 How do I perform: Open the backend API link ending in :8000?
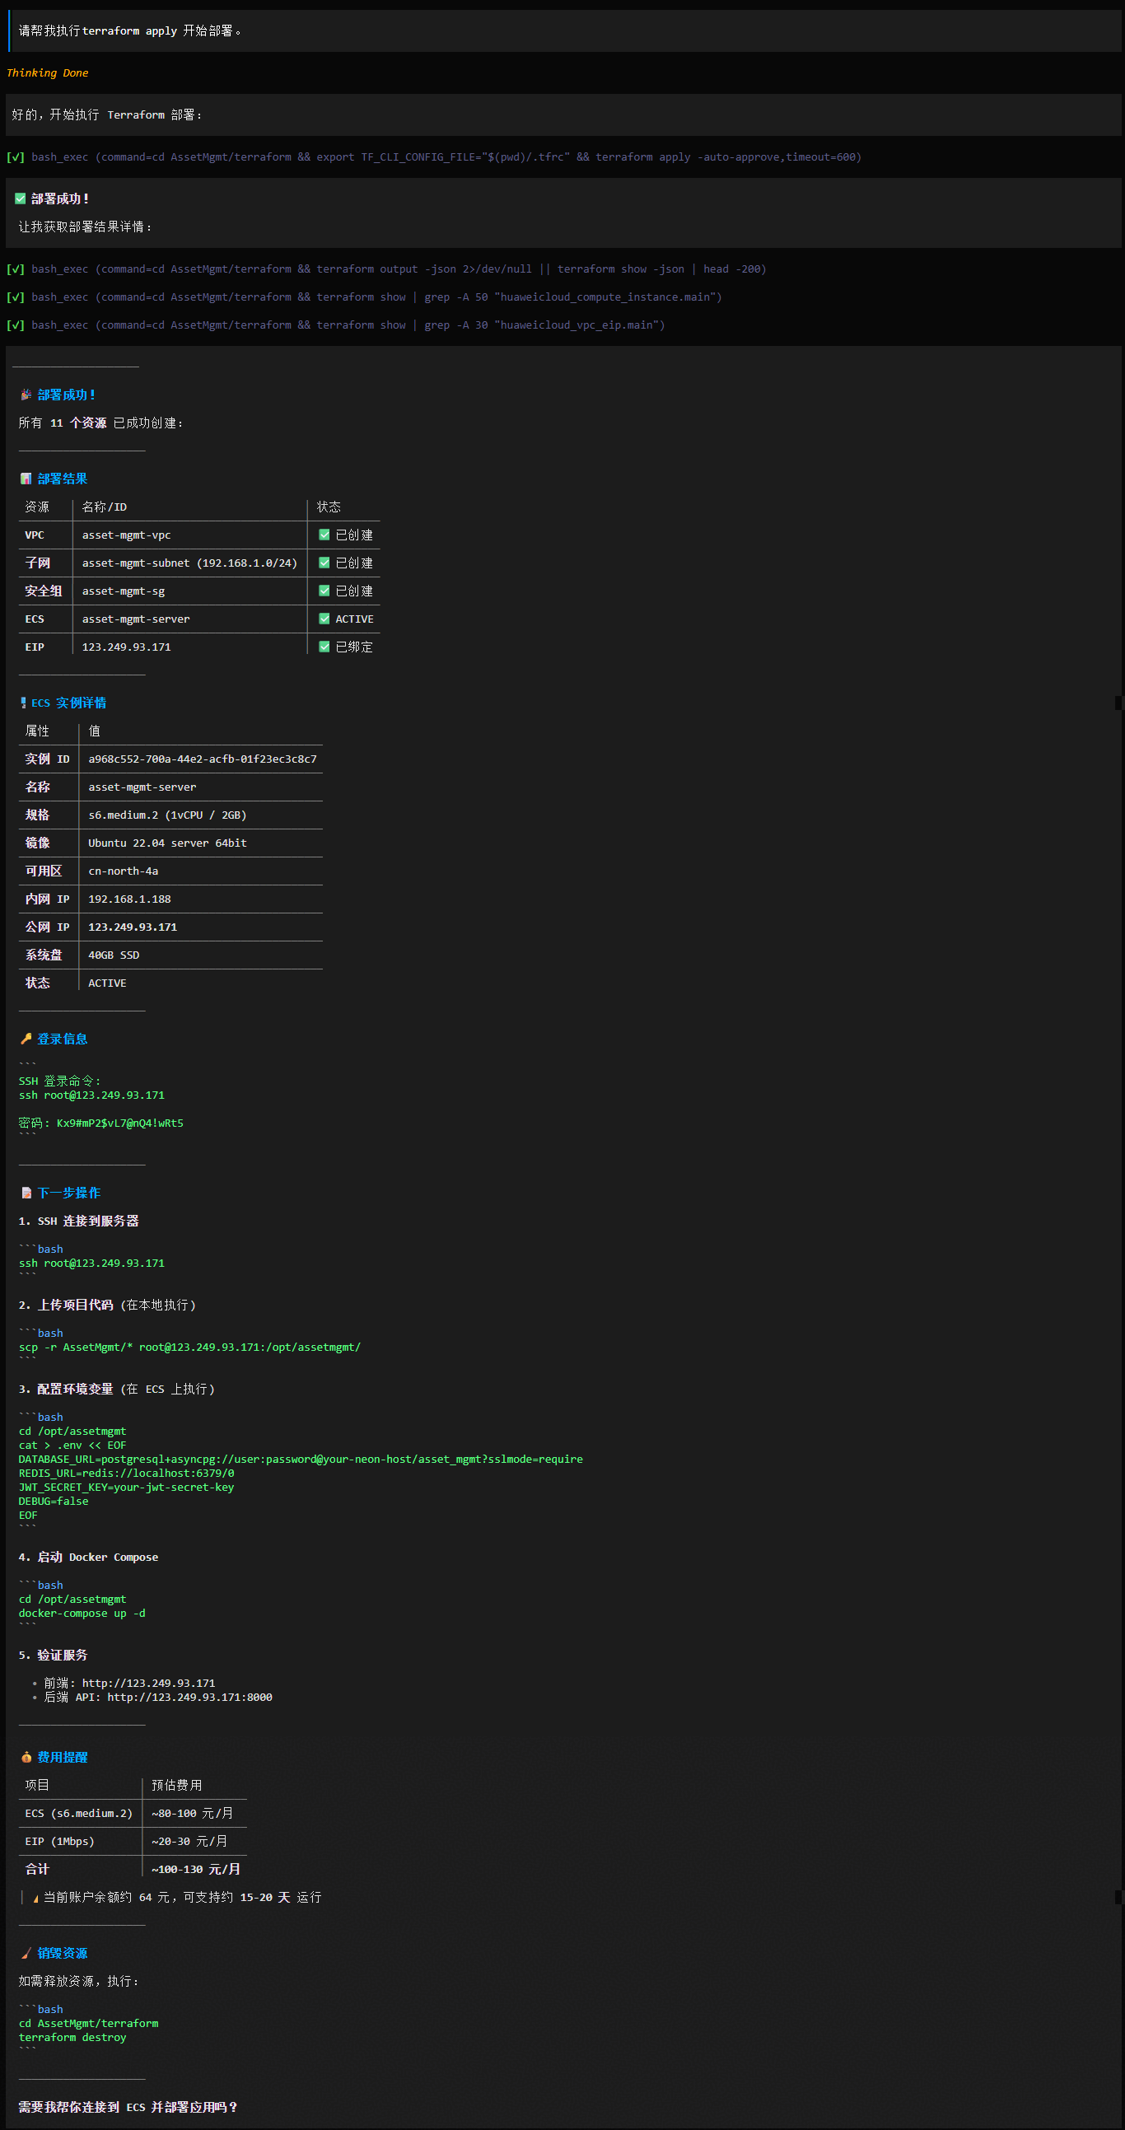click(x=190, y=1698)
